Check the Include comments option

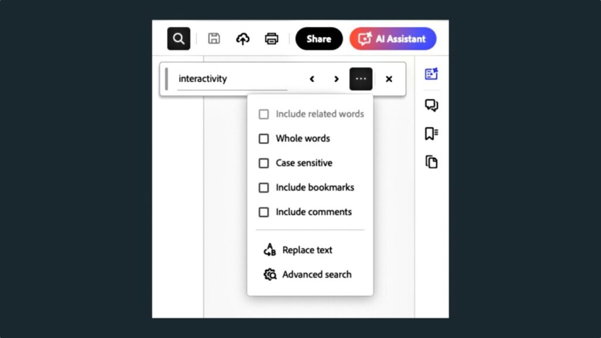(264, 212)
